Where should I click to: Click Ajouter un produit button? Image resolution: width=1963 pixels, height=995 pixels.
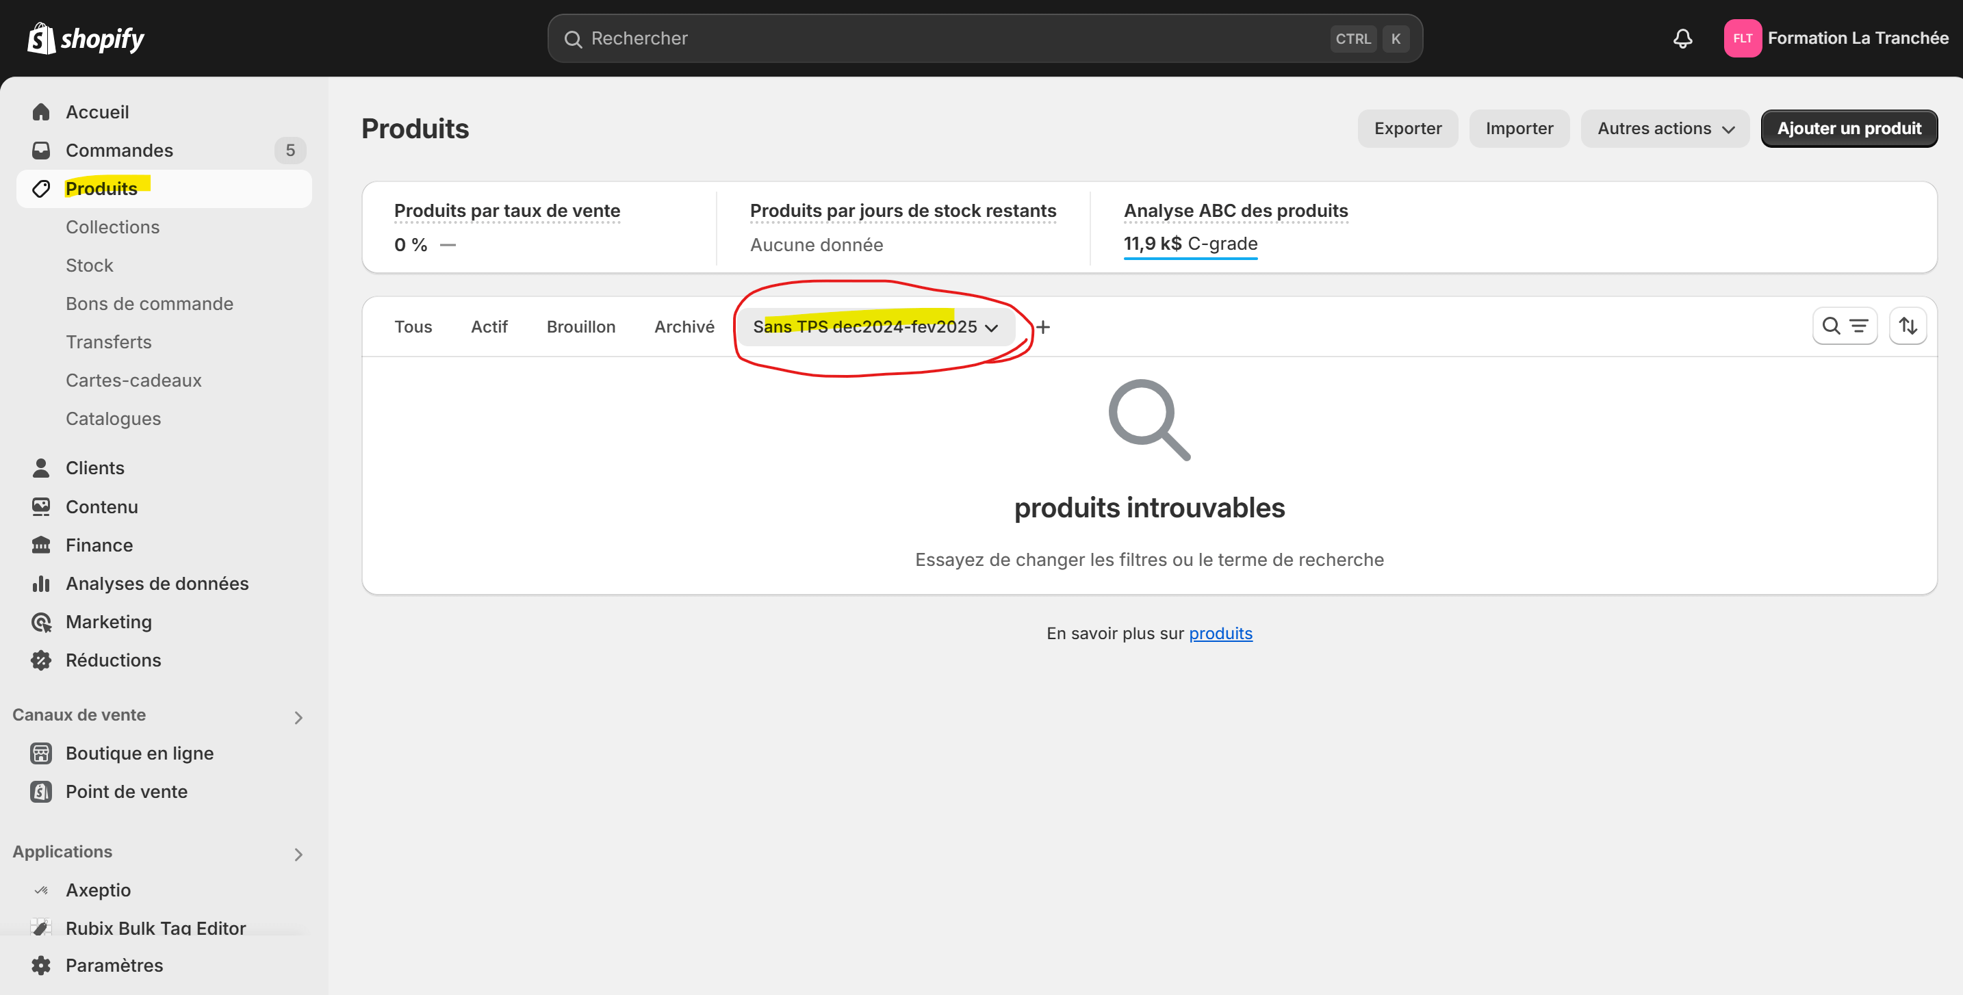pyautogui.click(x=1849, y=128)
